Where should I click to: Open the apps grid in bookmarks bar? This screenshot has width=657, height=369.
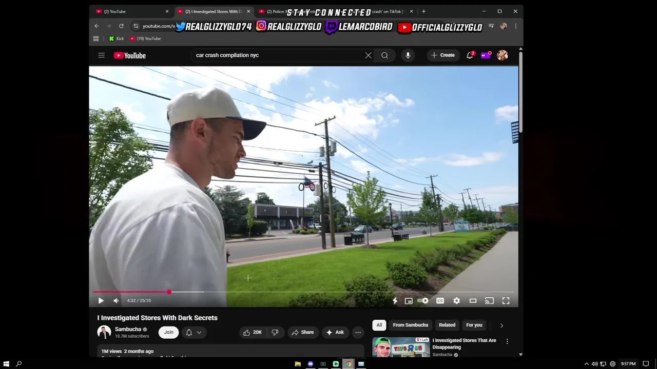(x=96, y=38)
